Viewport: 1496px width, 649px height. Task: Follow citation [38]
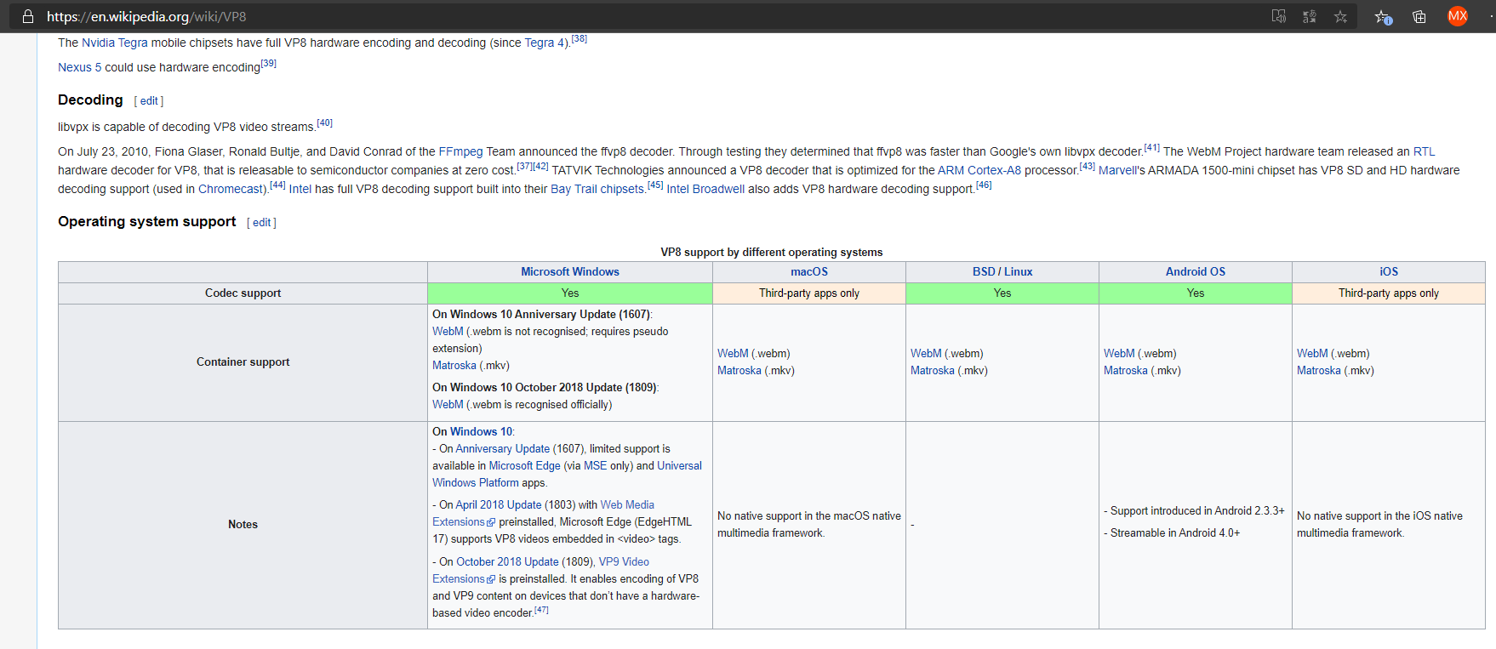click(580, 39)
